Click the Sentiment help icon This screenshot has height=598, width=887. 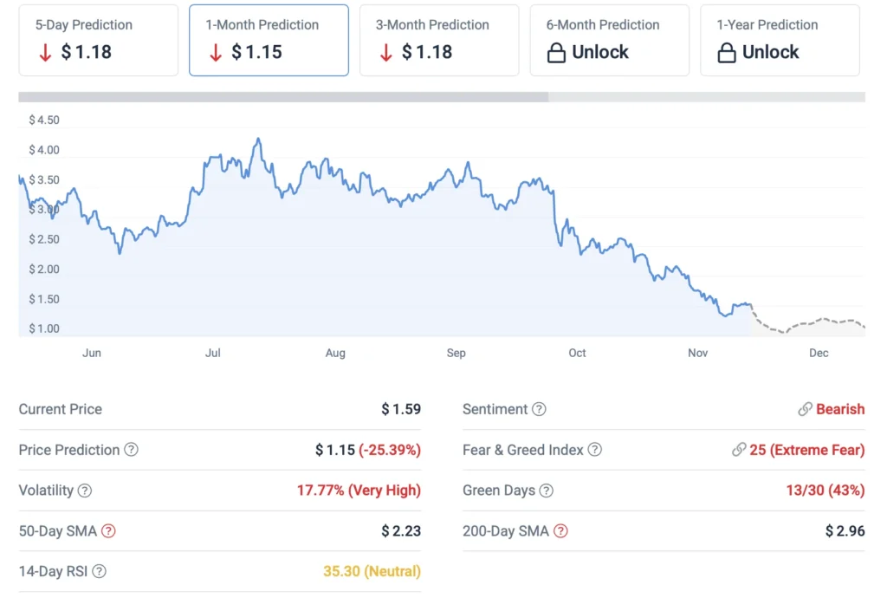point(539,409)
